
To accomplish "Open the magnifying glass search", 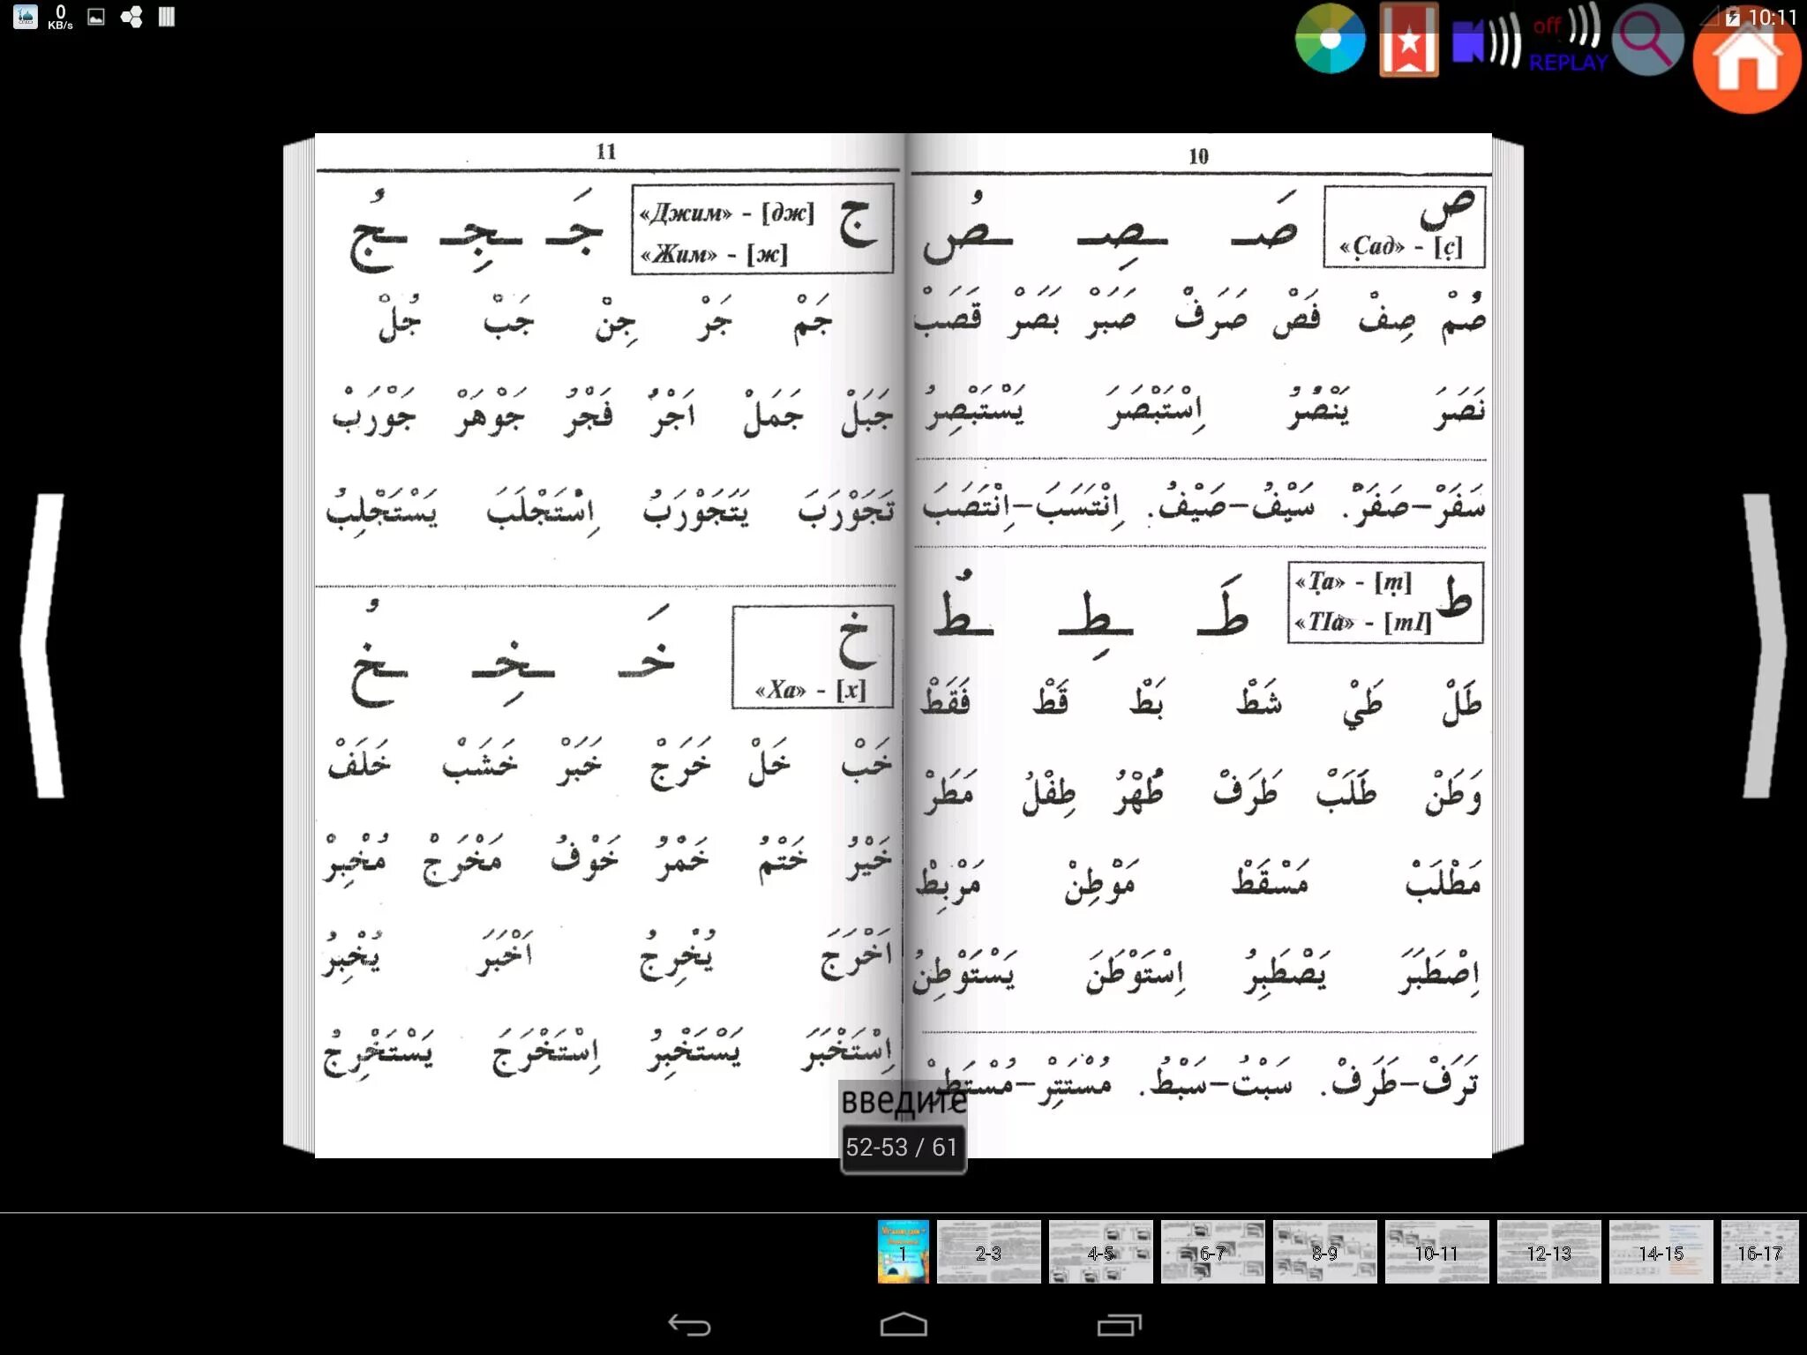I will 1646,41.
